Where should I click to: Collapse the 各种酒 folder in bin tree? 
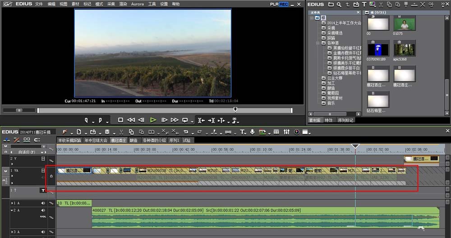(x=318, y=43)
